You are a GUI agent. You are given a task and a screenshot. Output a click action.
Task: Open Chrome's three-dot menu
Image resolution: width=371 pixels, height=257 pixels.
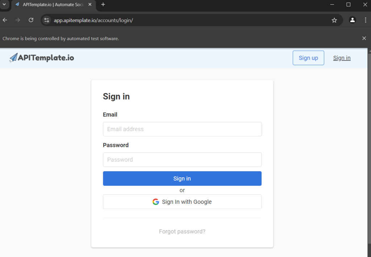[x=365, y=20]
